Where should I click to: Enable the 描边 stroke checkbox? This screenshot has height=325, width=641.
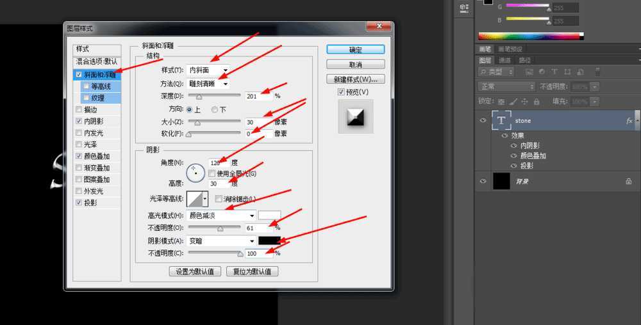pos(79,109)
